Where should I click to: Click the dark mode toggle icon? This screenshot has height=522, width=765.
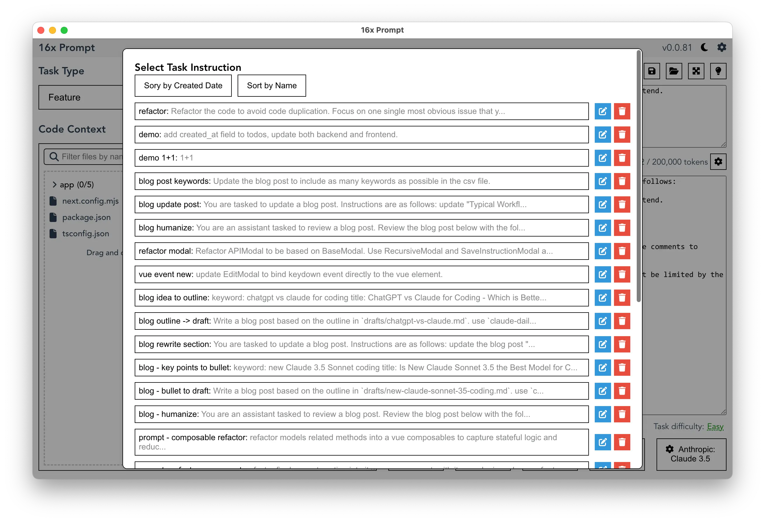tap(705, 47)
